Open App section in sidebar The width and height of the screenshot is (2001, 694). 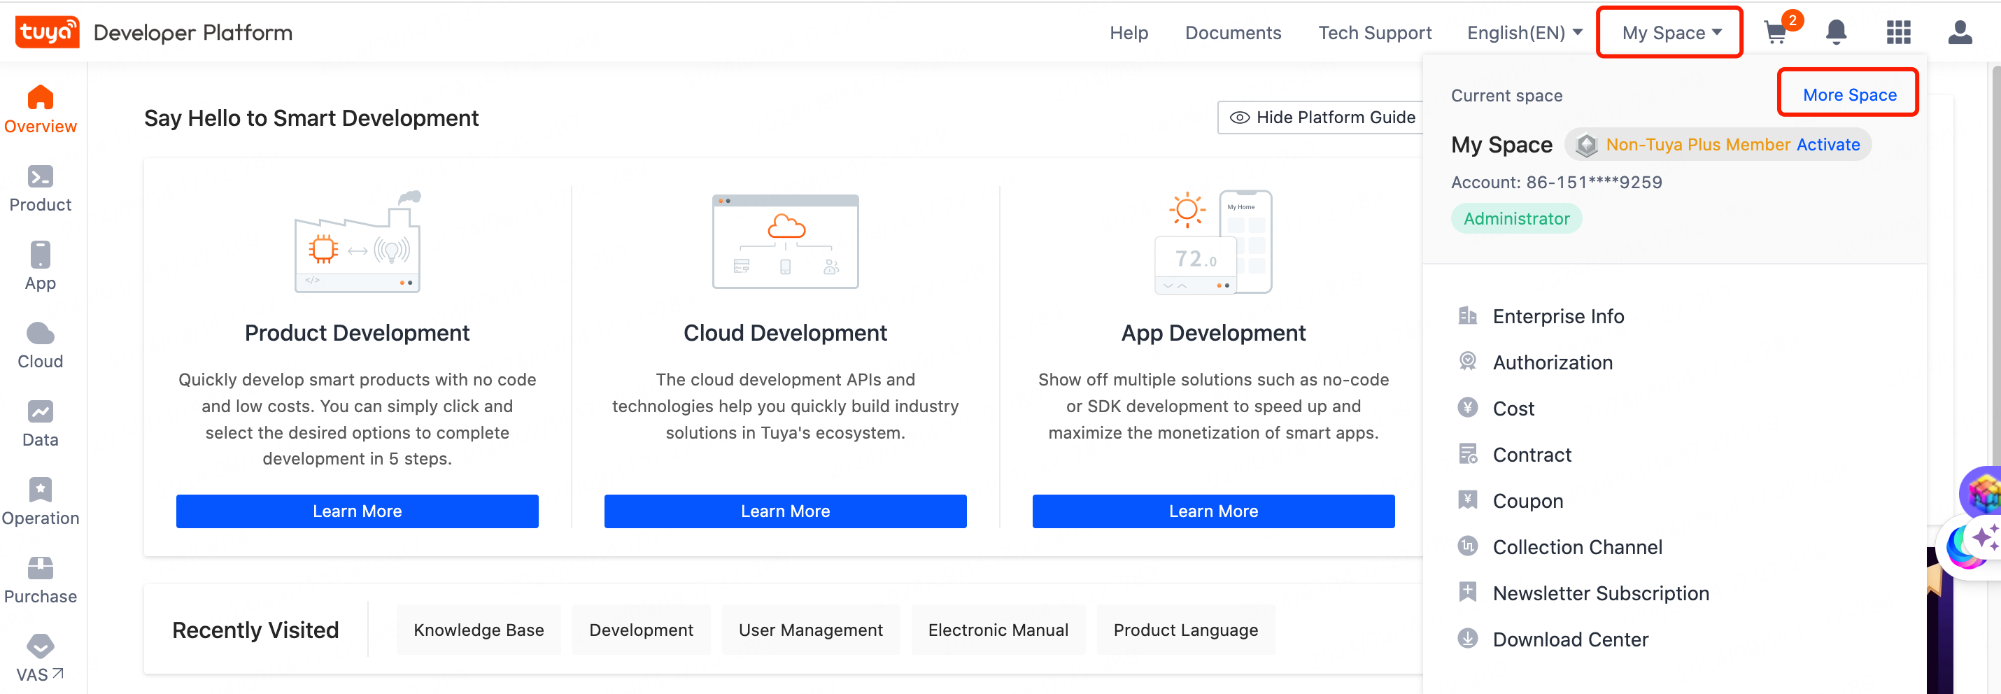coord(41,267)
